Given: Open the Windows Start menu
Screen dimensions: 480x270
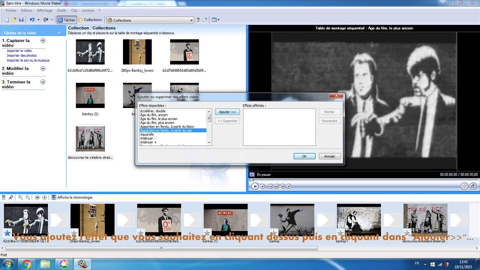Looking at the screenshot, I should tap(7, 264).
